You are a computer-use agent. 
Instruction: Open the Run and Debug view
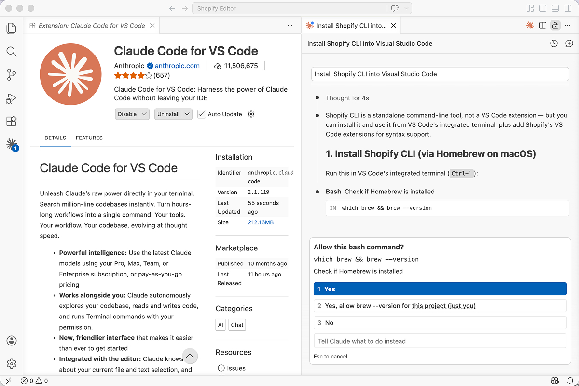(11, 98)
